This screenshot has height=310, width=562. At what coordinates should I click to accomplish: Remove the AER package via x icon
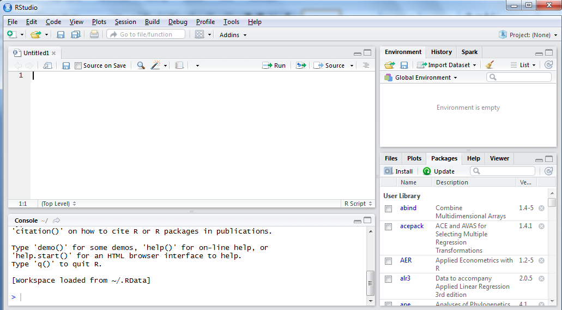tap(542, 260)
